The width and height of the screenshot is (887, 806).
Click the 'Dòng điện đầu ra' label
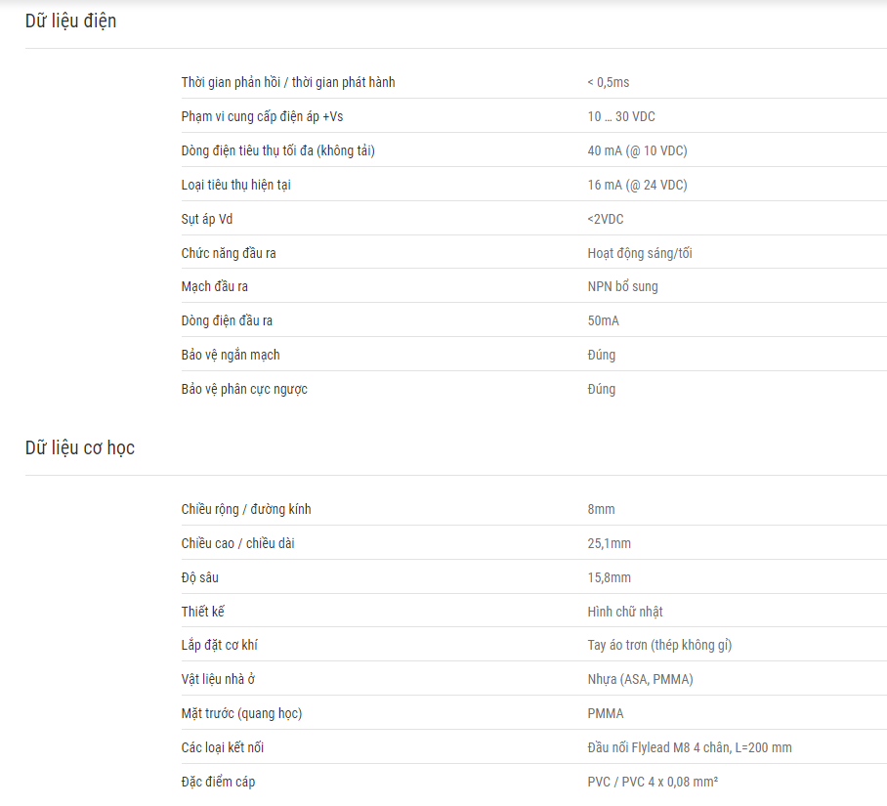[227, 320]
